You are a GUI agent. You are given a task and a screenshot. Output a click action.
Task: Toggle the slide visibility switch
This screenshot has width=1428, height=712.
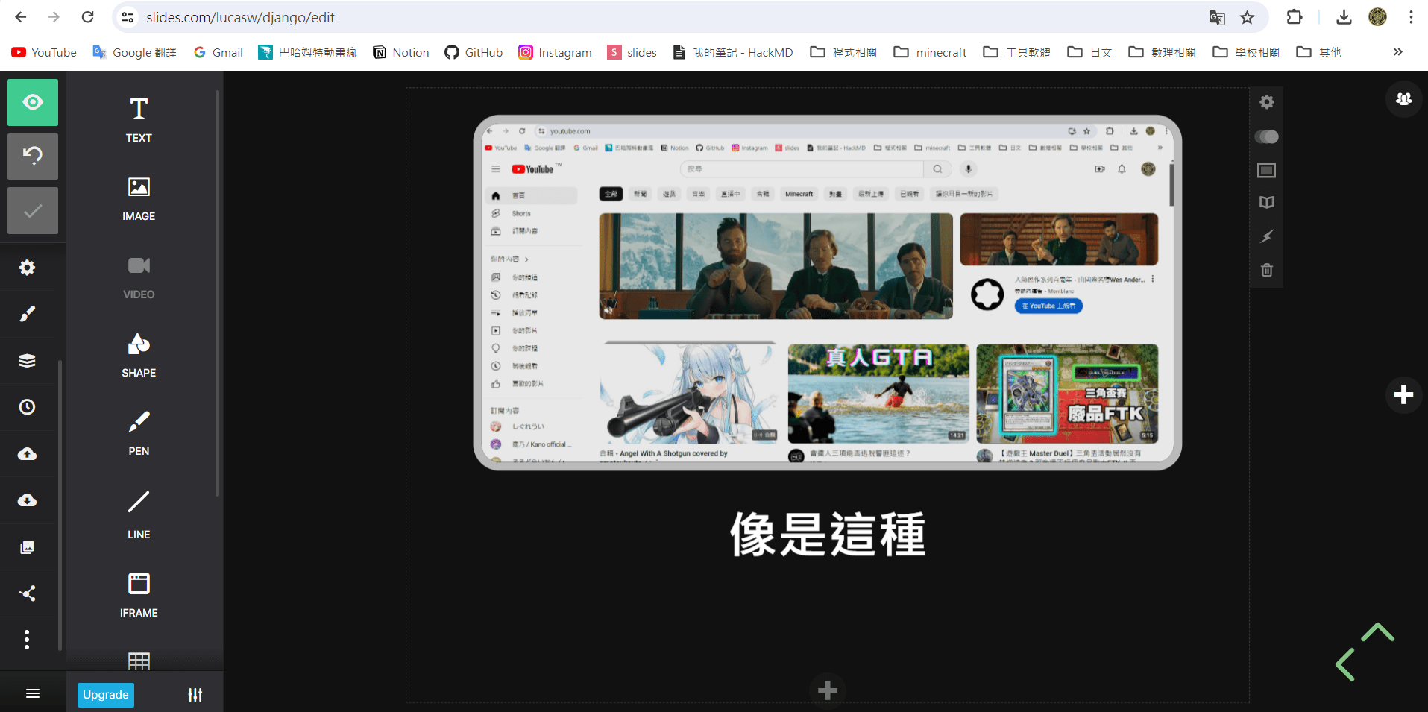tap(1267, 136)
